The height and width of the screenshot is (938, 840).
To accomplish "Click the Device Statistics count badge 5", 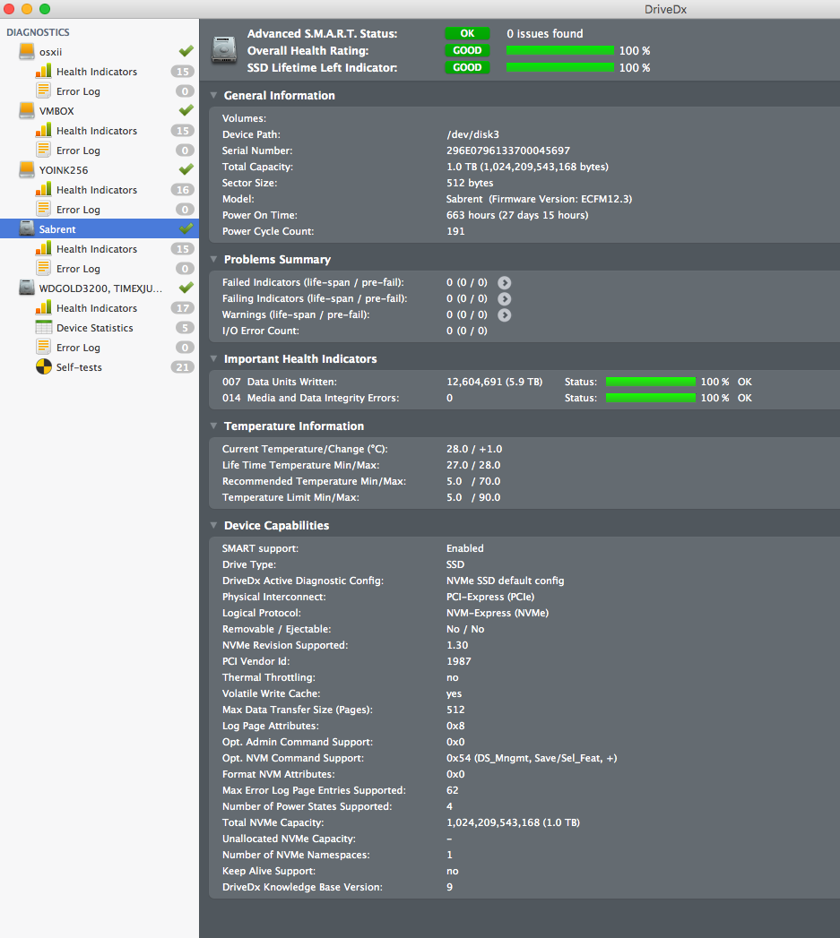I will pos(185,327).
